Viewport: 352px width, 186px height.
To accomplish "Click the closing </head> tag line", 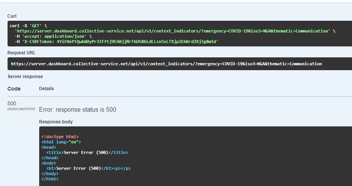I will click(x=50, y=158).
